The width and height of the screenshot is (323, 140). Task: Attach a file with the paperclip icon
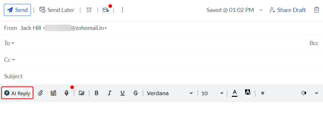(41, 93)
